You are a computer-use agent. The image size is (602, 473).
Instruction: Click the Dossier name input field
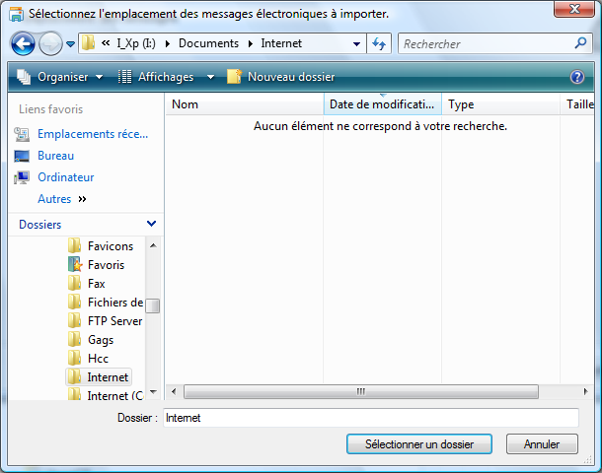point(371,418)
